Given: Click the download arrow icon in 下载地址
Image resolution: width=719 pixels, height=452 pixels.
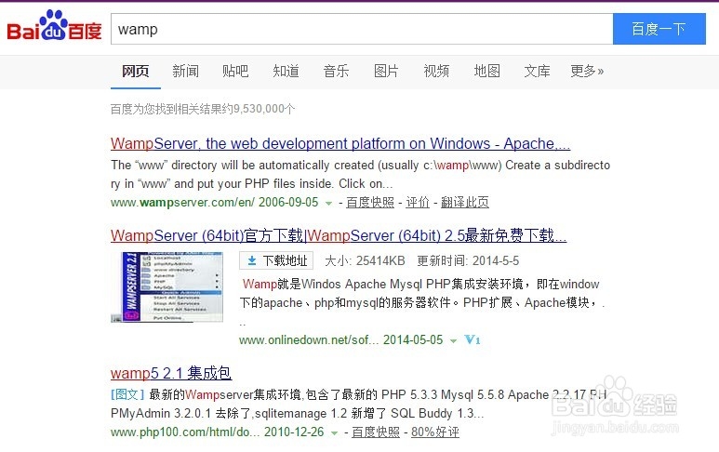Looking at the screenshot, I should tap(252, 260).
